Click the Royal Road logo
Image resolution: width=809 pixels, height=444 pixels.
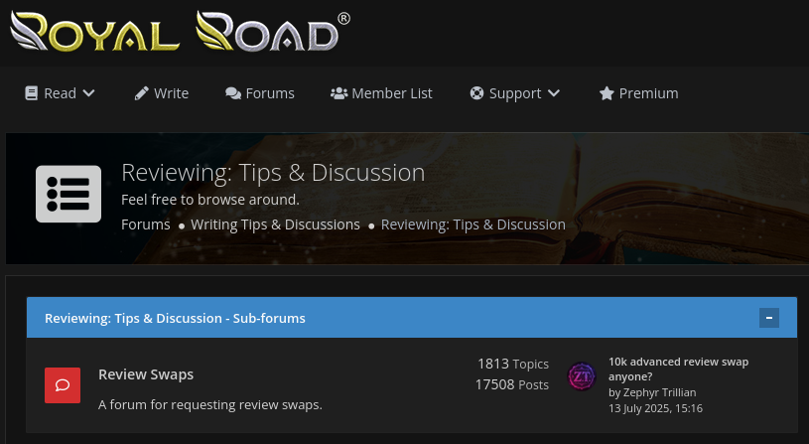pos(180,31)
